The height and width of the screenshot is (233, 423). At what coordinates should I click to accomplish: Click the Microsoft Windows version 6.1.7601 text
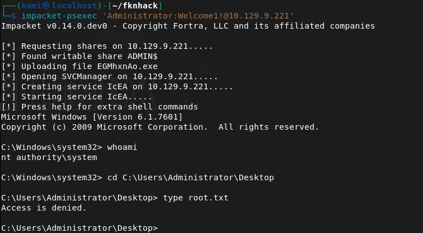tap(92, 117)
